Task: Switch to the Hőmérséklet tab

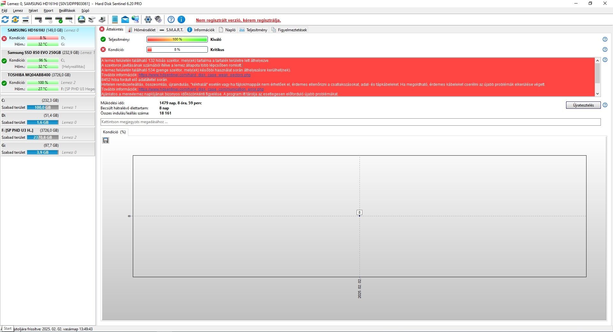Action: pos(142,30)
